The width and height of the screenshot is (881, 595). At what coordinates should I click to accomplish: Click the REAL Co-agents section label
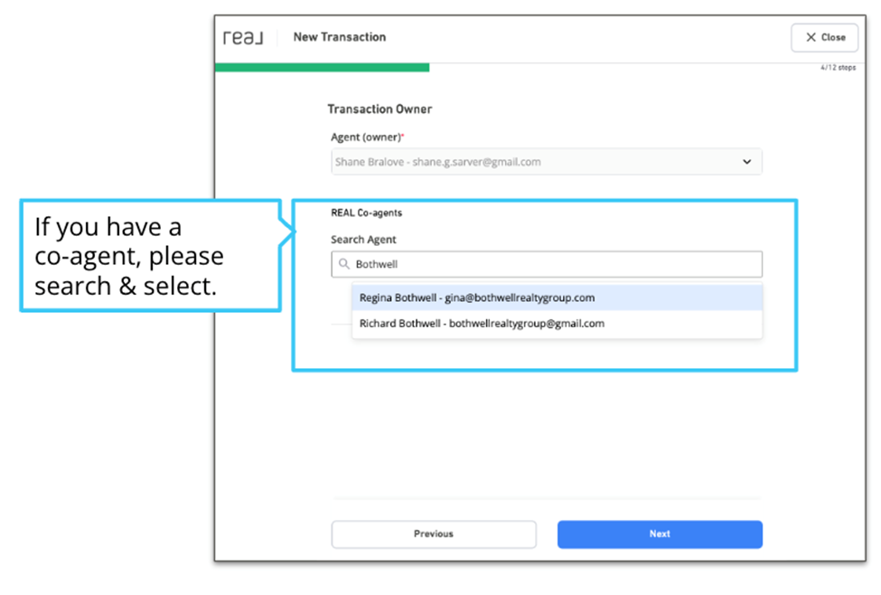(366, 212)
